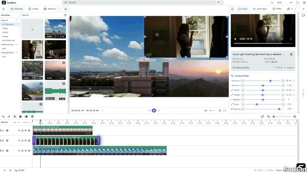Screen dimensions: 308x173
Task: Filter materials by Image
Action: (5, 36)
